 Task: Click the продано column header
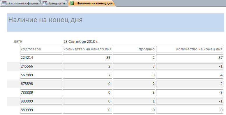tap(134, 49)
